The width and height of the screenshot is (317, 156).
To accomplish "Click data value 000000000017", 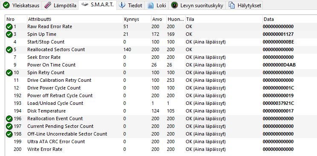I will pyautogui.click(x=278, y=111).
